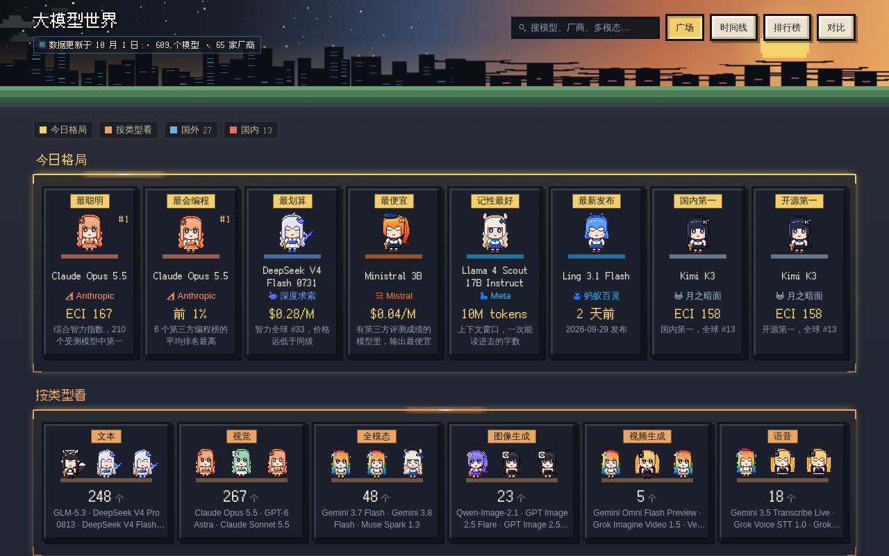Click the first avatar in 语音 card
The width and height of the screenshot is (889, 556).
[746, 464]
